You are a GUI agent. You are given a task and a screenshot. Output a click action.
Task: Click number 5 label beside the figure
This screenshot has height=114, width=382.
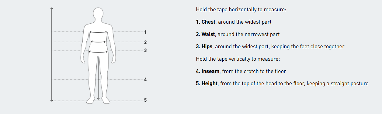(145, 100)
